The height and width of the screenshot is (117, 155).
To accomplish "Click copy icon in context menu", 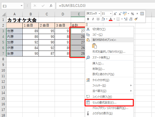I will (88, 35).
